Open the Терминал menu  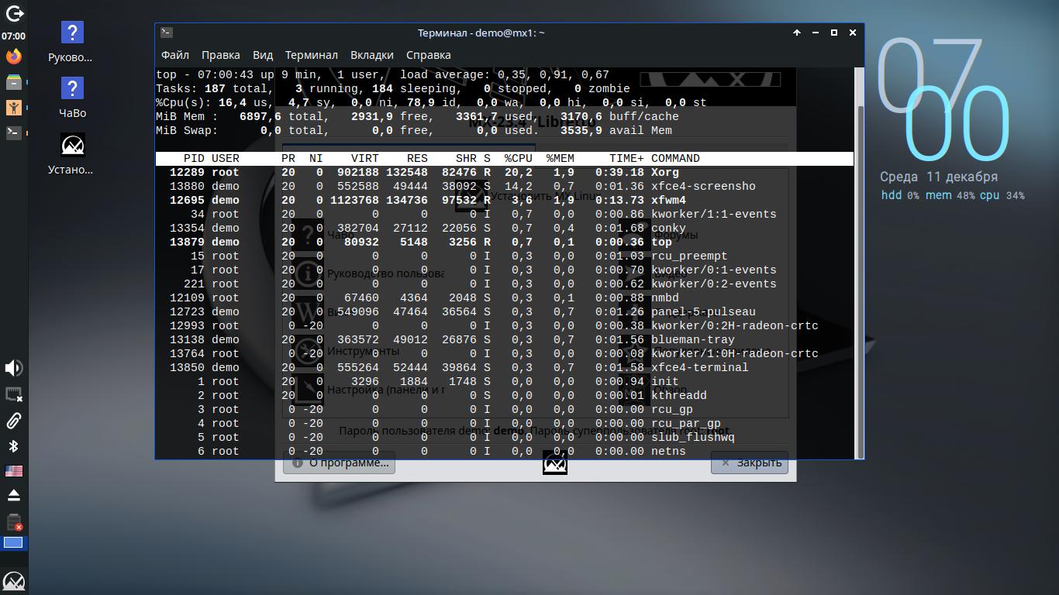click(312, 55)
